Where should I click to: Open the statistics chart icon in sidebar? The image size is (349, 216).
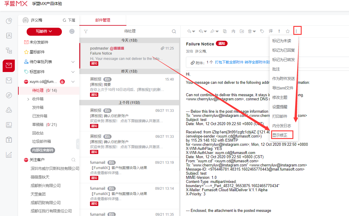[x=9, y=155]
